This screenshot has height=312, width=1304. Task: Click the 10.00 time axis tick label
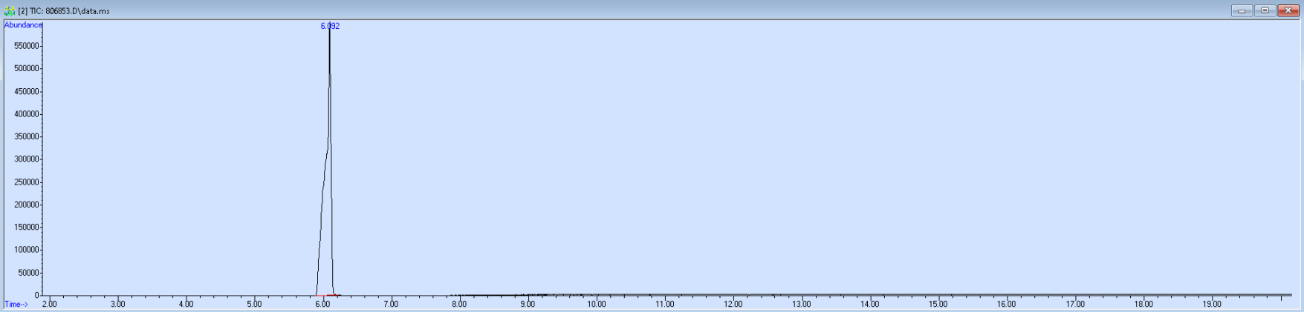tap(596, 305)
